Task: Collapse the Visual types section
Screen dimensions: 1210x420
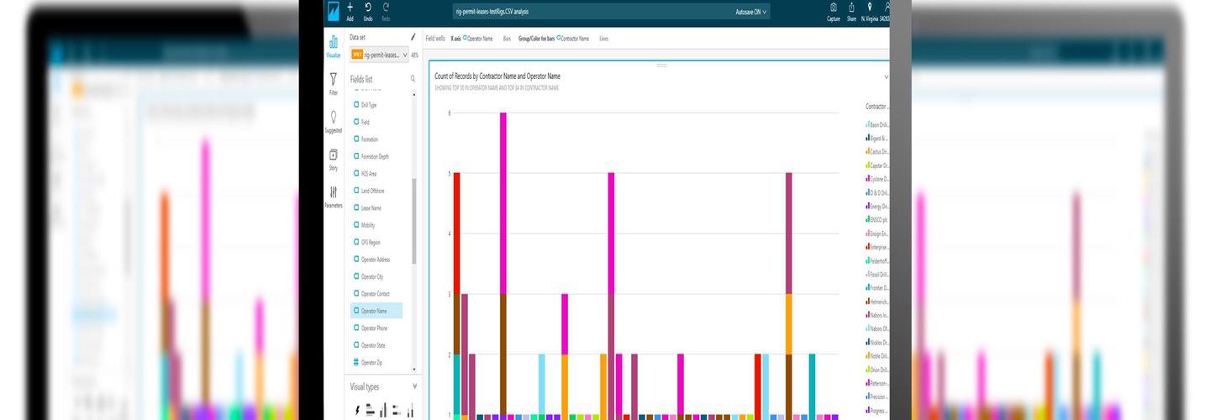Action: click(414, 386)
